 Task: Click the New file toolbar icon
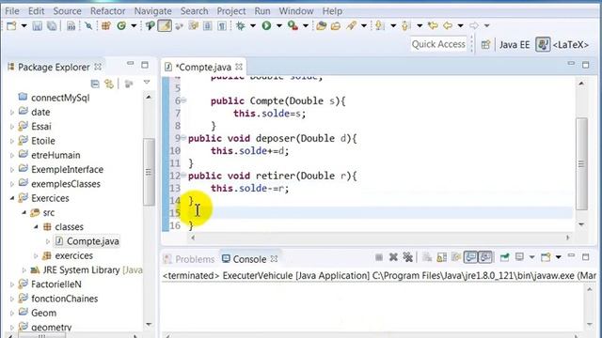click(11, 25)
